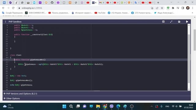Switch to YouTube tab left of active tab

(88, 3)
